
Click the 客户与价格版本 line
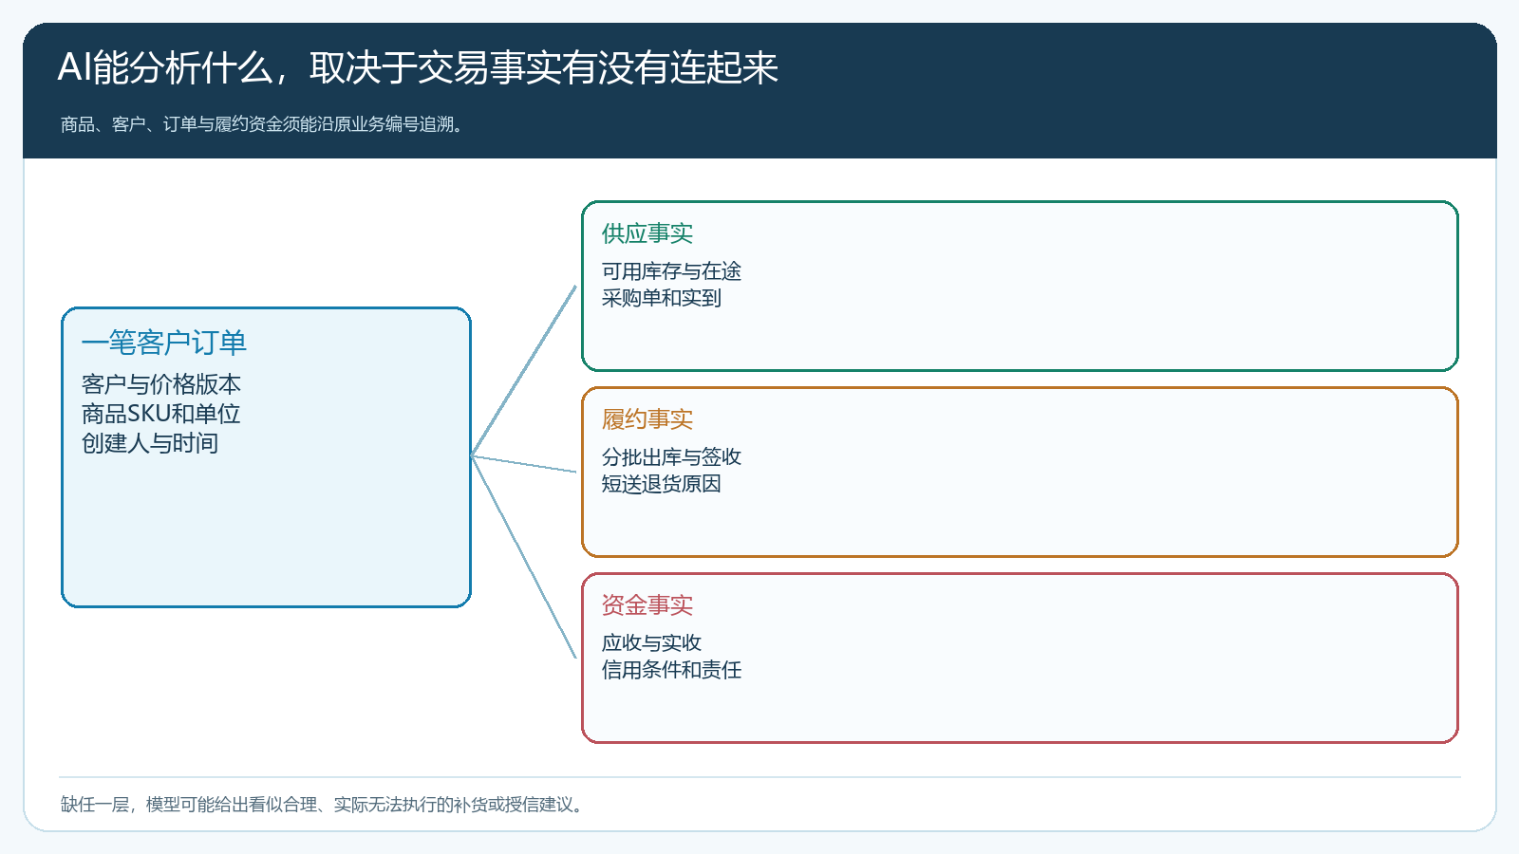coord(161,384)
